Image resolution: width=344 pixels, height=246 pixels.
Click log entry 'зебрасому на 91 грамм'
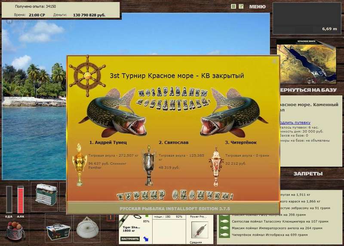coord(305,208)
